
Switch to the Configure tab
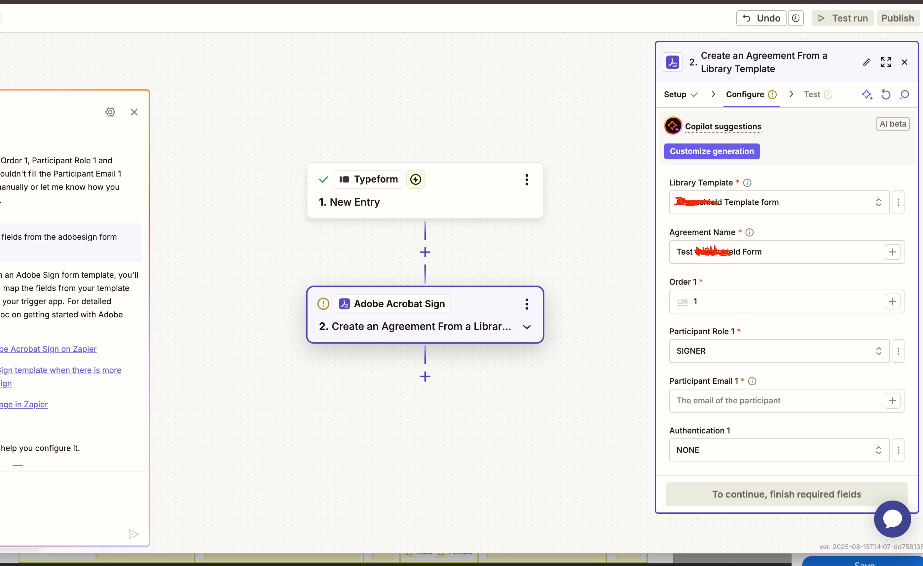point(752,95)
